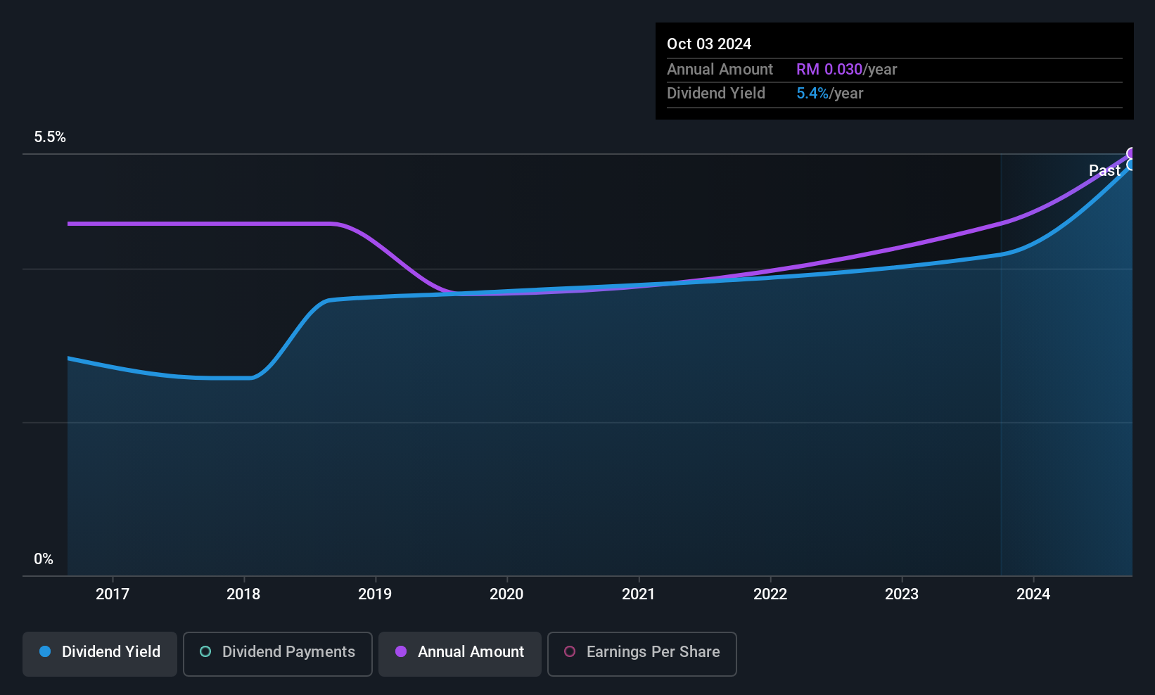The height and width of the screenshot is (695, 1155).
Task: Click the 5.5% y-axis label
Action: click(50, 137)
